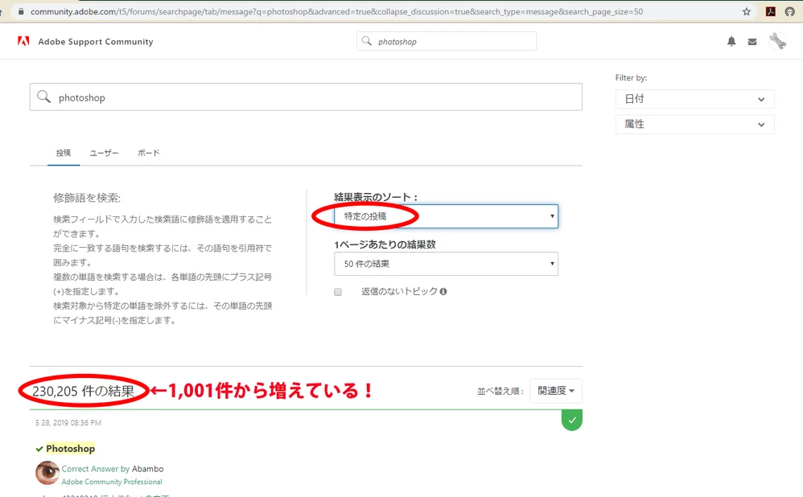The height and width of the screenshot is (497, 803).
Task: Enable the 返信のないトピック checkbox
Action: (x=338, y=292)
